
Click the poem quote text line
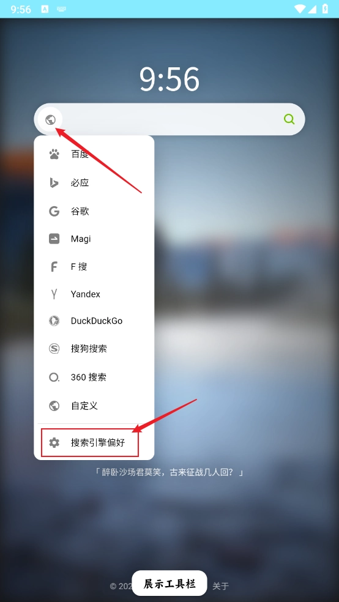pyautogui.click(x=169, y=472)
